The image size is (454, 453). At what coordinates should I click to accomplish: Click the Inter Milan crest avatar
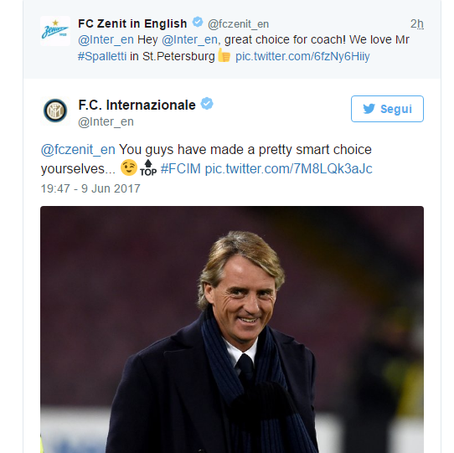tap(55, 111)
